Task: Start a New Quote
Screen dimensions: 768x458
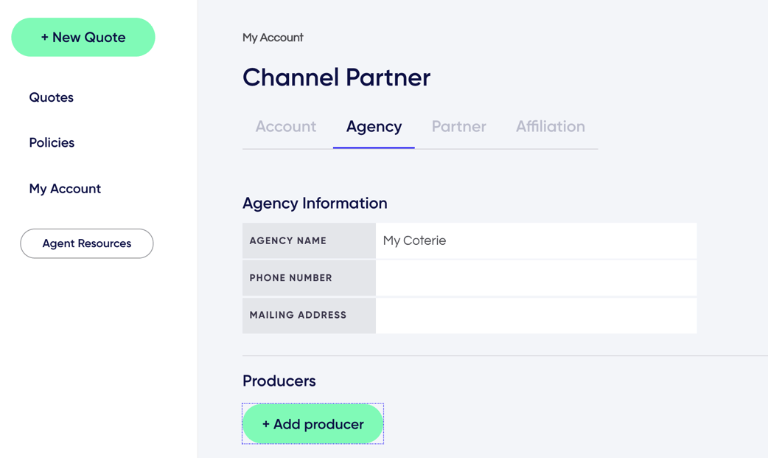Action: tap(83, 37)
